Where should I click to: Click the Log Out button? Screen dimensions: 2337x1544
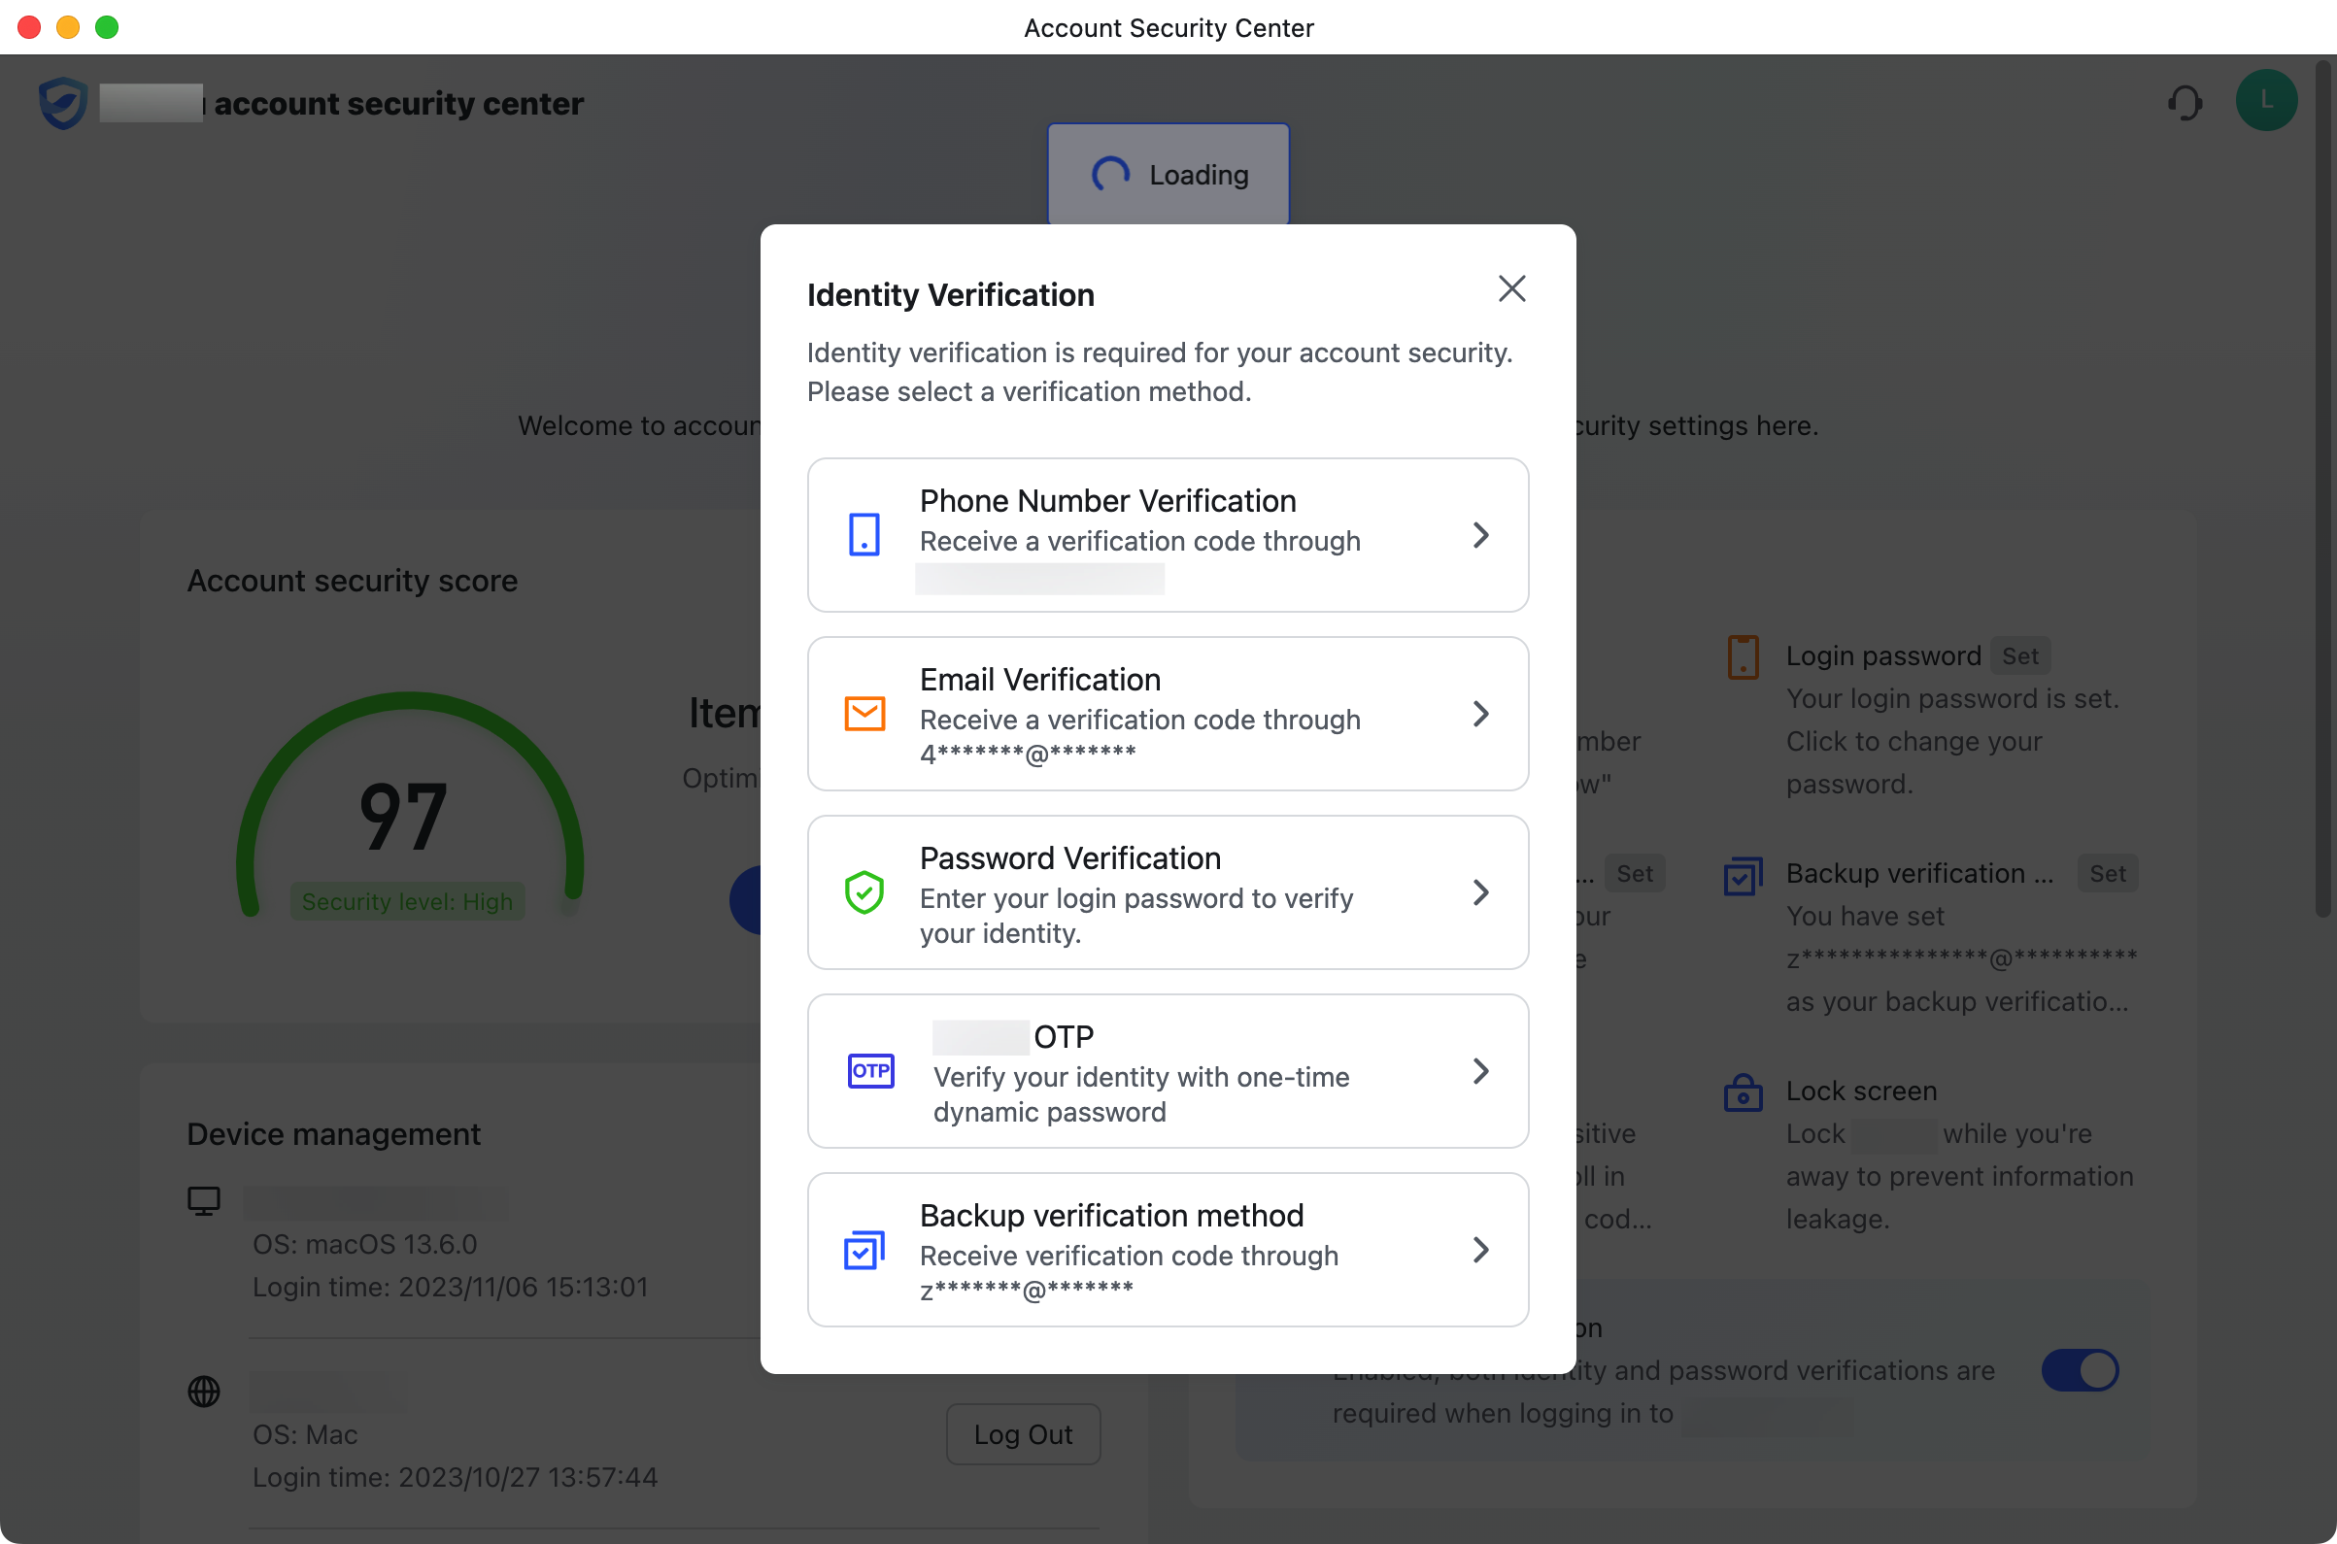click(1022, 1433)
